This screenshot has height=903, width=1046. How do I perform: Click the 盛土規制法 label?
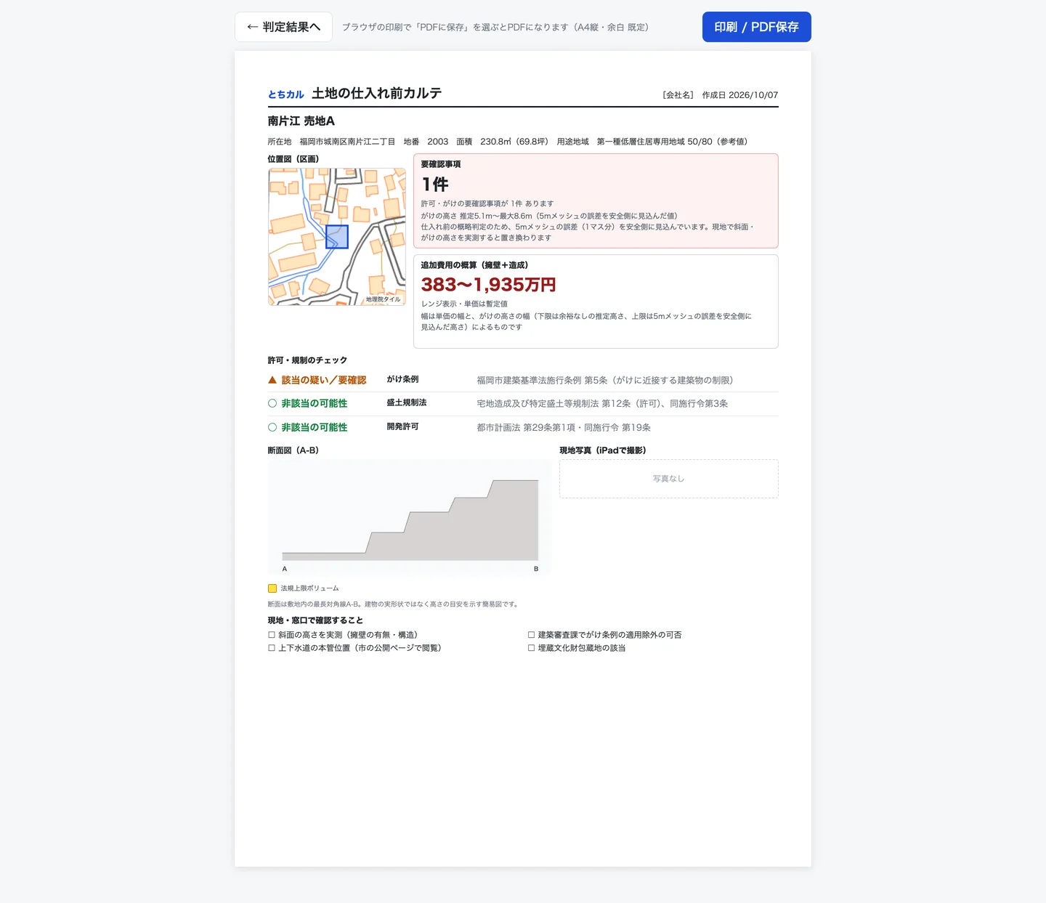[407, 402]
